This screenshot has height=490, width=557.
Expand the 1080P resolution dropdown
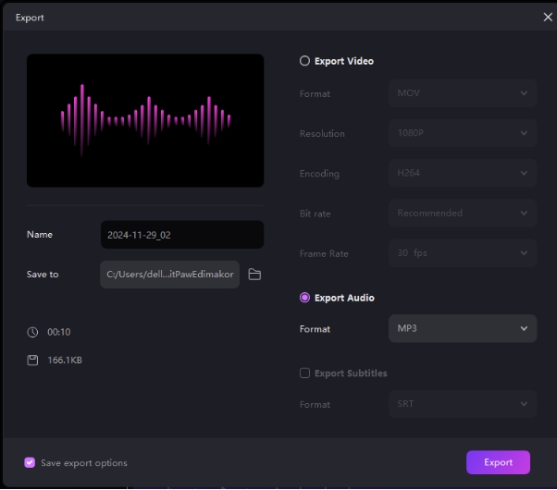[x=462, y=133]
